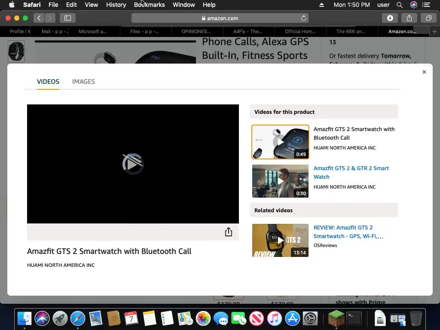Open the Amazfit GTS 2 & GTR 2 Smart Watch link
The width and height of the screenshot is (440, 330).
[x=351, y=172]
